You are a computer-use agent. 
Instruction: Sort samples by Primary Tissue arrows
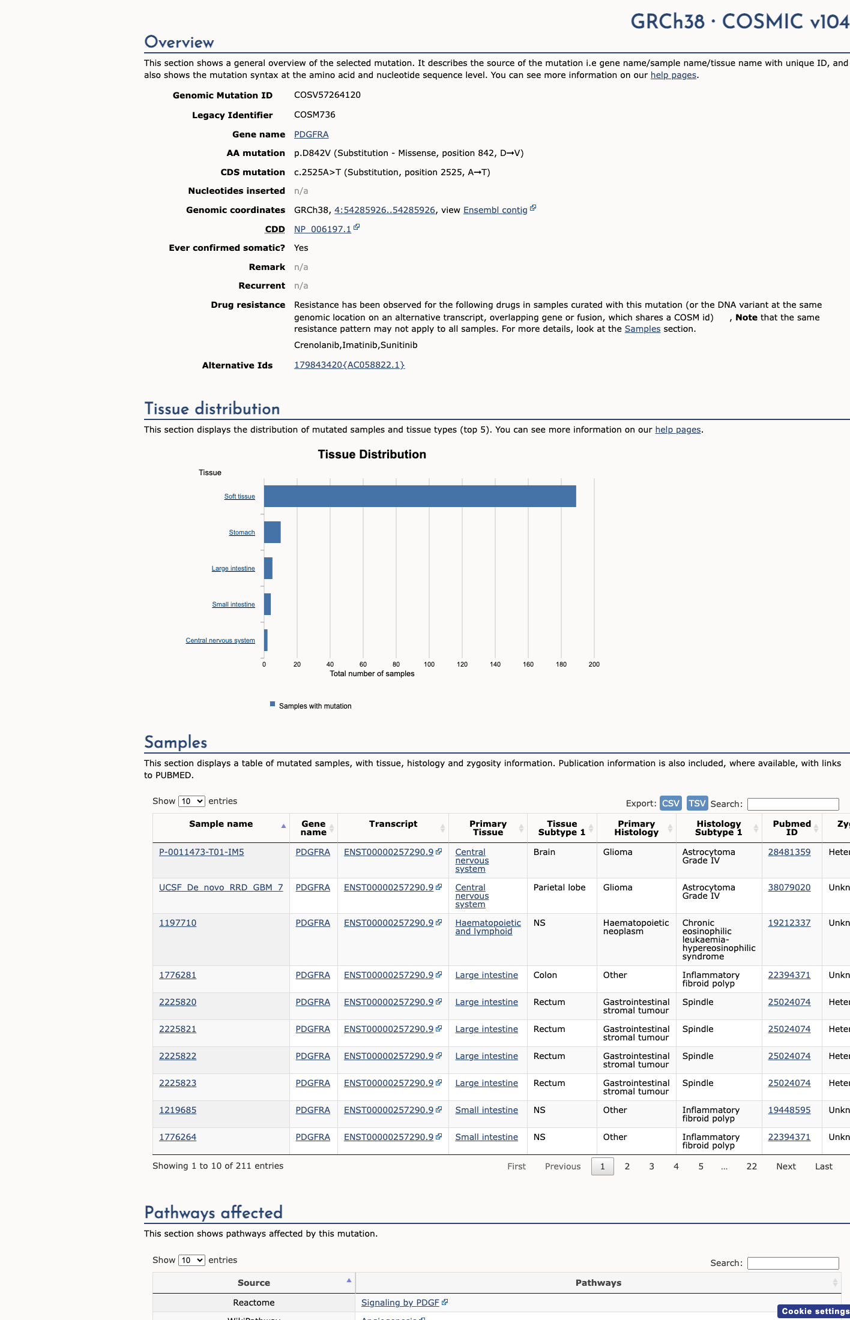(x=521, y=828)
